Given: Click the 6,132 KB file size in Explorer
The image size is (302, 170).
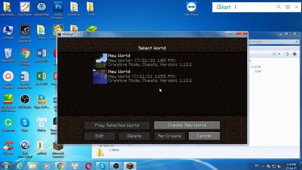Looking at the screenshot, I should tap(256, 67).
